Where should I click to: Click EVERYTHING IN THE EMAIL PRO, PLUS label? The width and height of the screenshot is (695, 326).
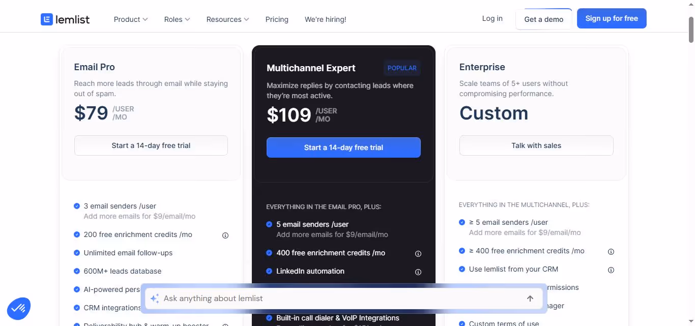click(324, 207)
